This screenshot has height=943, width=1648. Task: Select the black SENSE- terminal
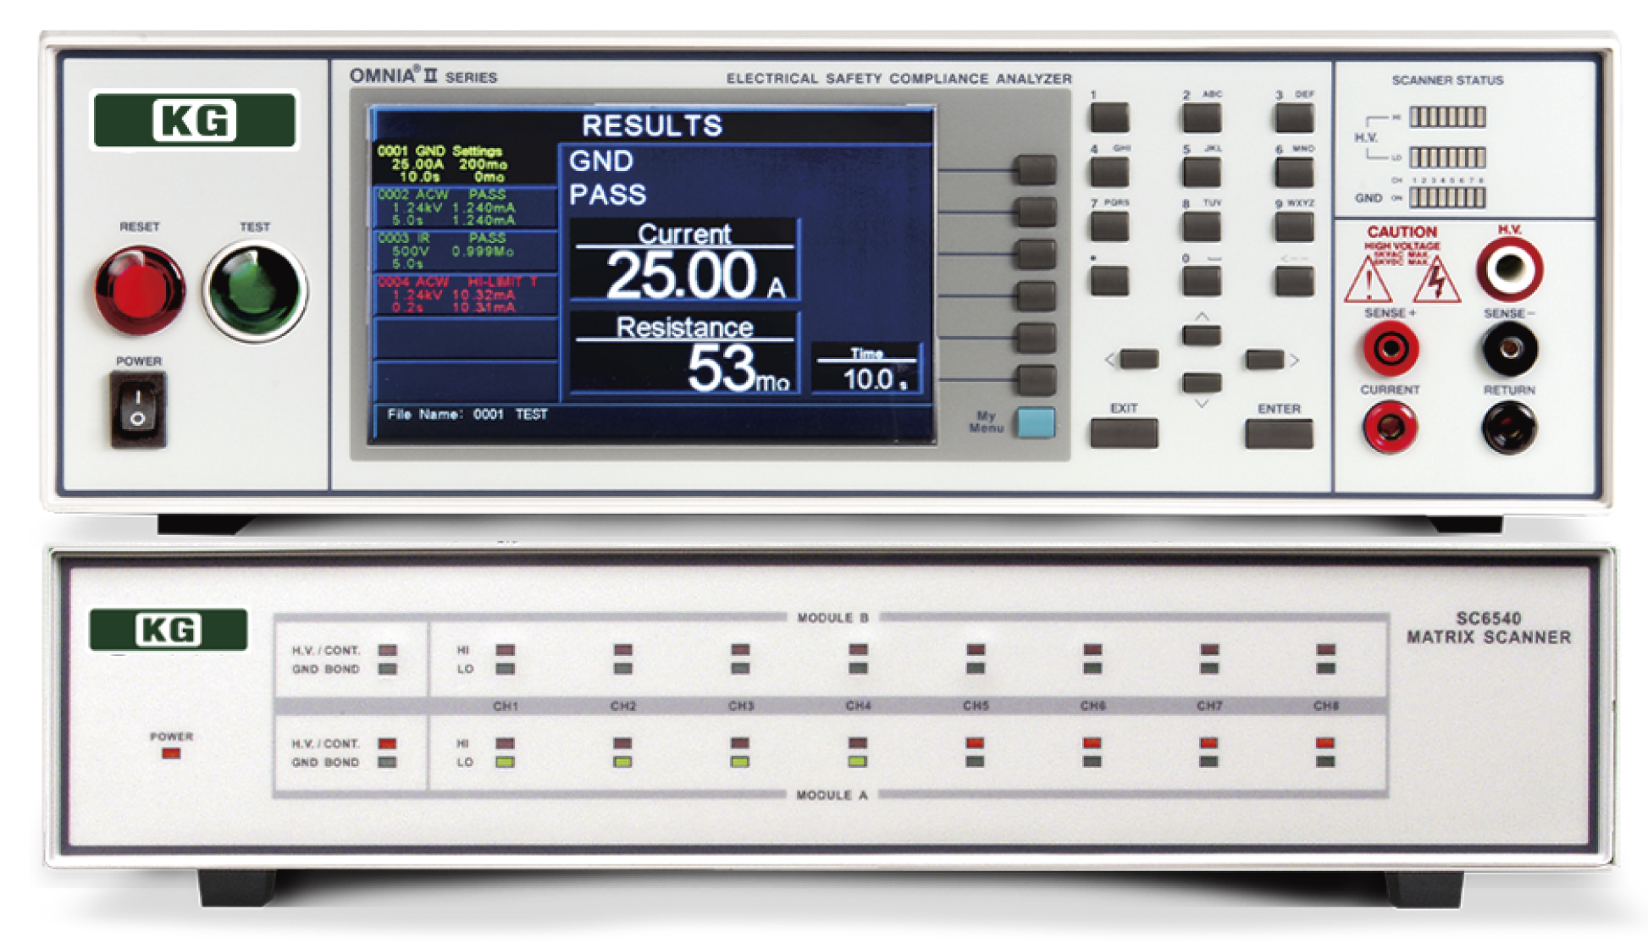click(1509, 349)
